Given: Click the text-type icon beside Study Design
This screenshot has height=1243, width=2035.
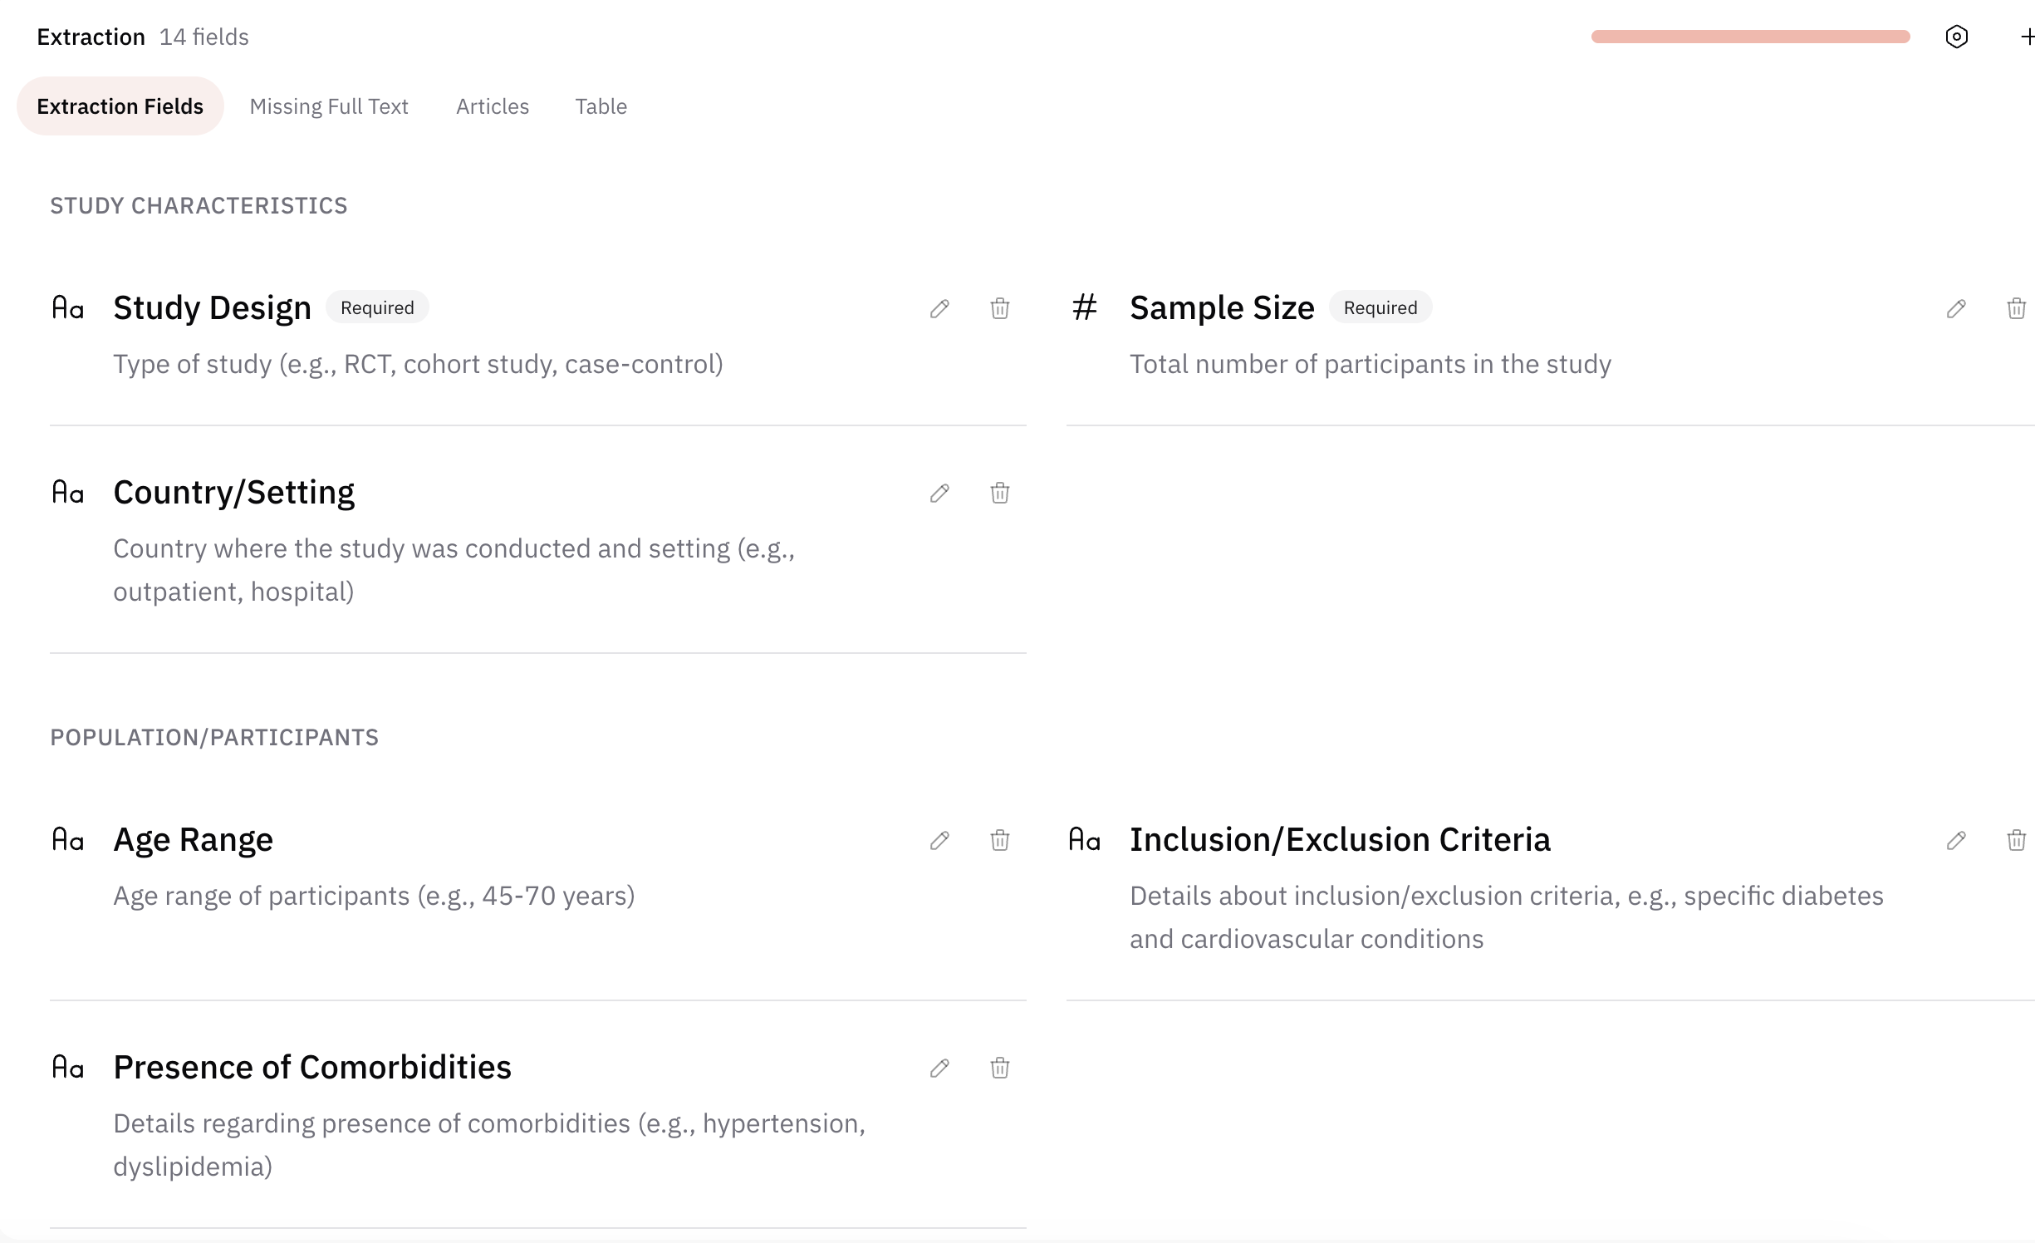Looking at the screenshot, I should (x=68, y=308).
